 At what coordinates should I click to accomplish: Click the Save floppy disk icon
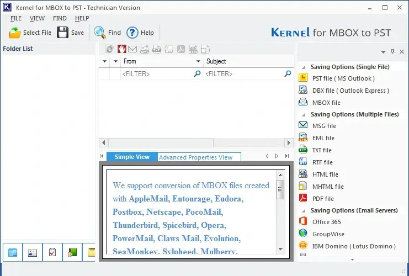pos(63,33)
